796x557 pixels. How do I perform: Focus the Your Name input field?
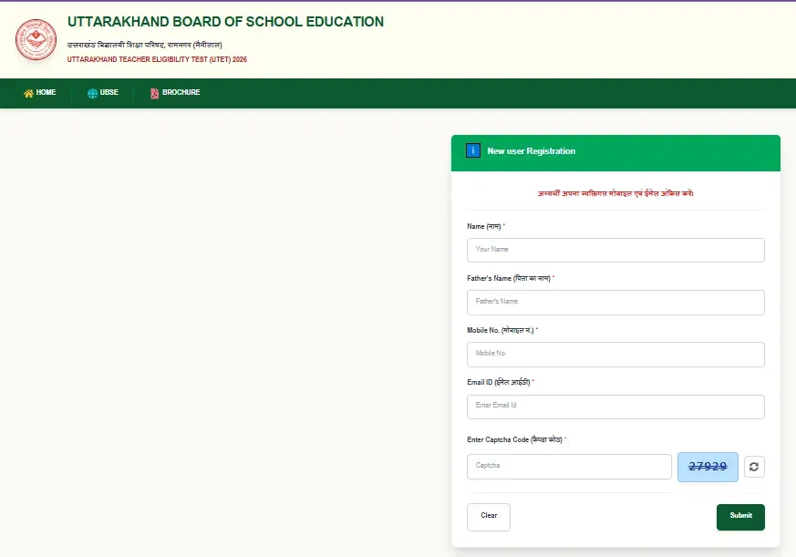point(615,250)
